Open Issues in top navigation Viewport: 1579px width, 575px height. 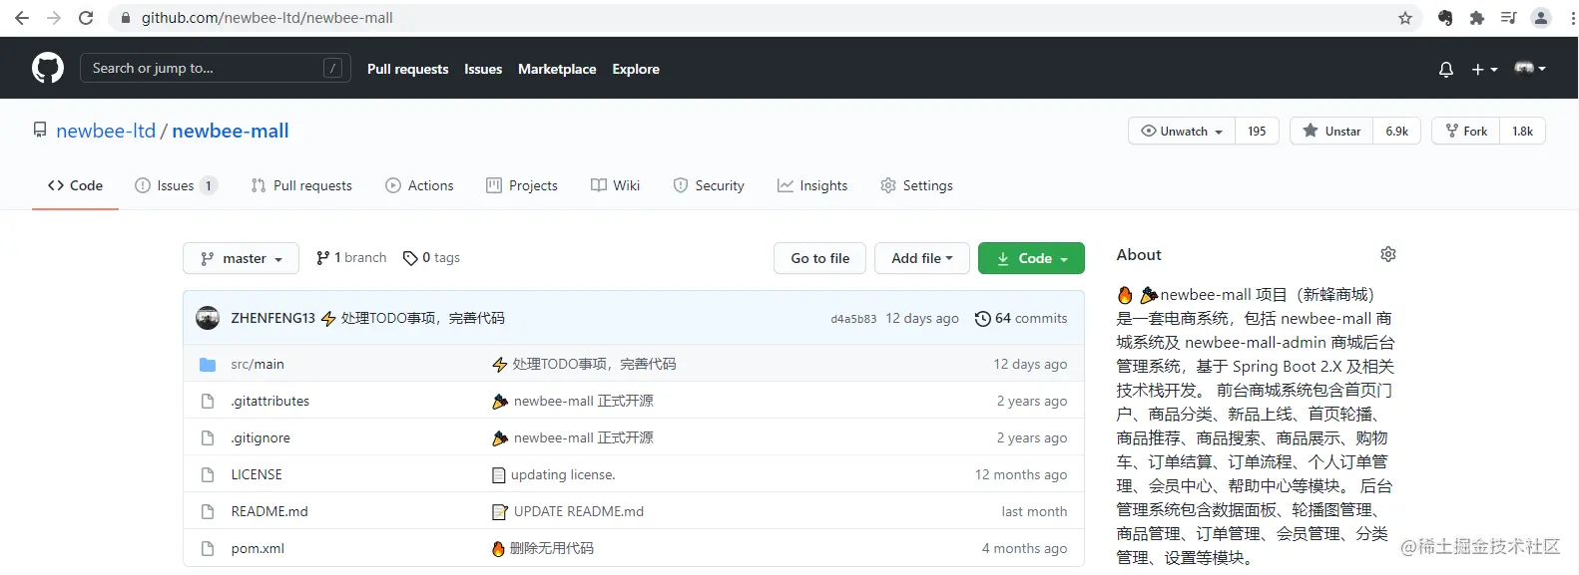483,69
